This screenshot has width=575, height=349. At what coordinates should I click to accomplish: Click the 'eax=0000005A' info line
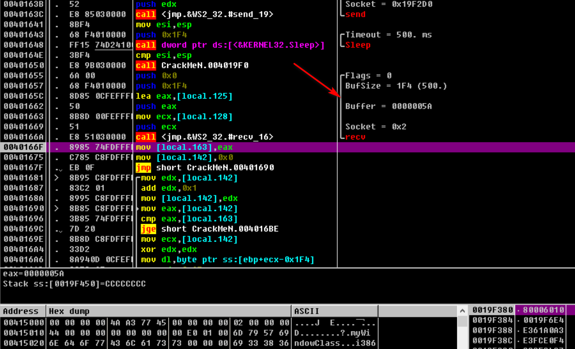(x=33, y=273)
